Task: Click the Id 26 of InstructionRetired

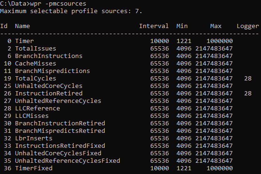Action: click(8, 93)
